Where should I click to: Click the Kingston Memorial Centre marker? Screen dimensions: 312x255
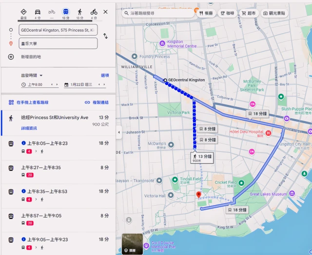pyautogui.click(x=162, y=43)
